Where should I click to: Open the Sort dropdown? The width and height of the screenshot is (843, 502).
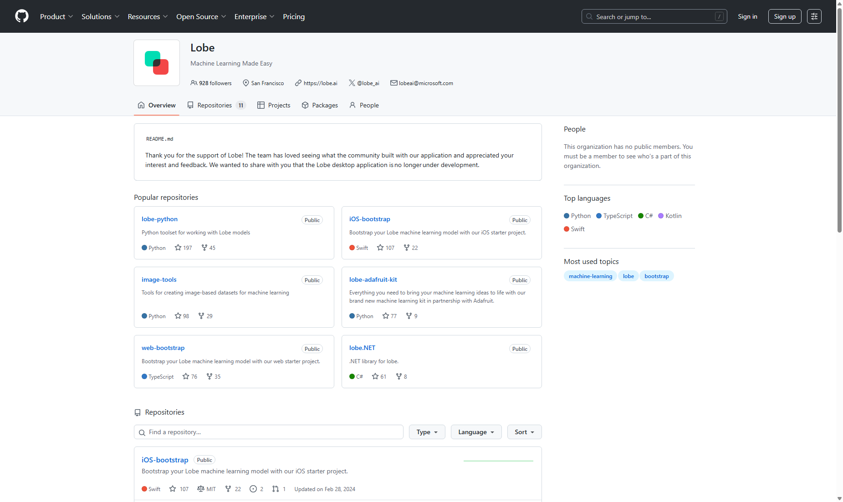(x=525, y=432)
